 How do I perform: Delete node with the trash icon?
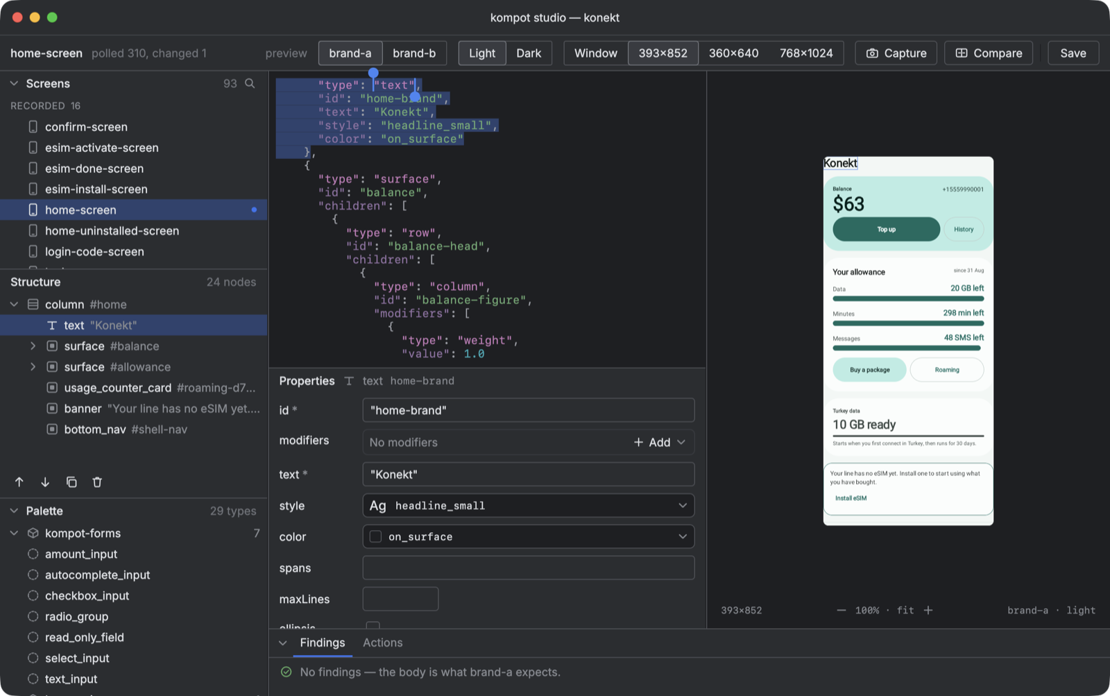[97, 482]
